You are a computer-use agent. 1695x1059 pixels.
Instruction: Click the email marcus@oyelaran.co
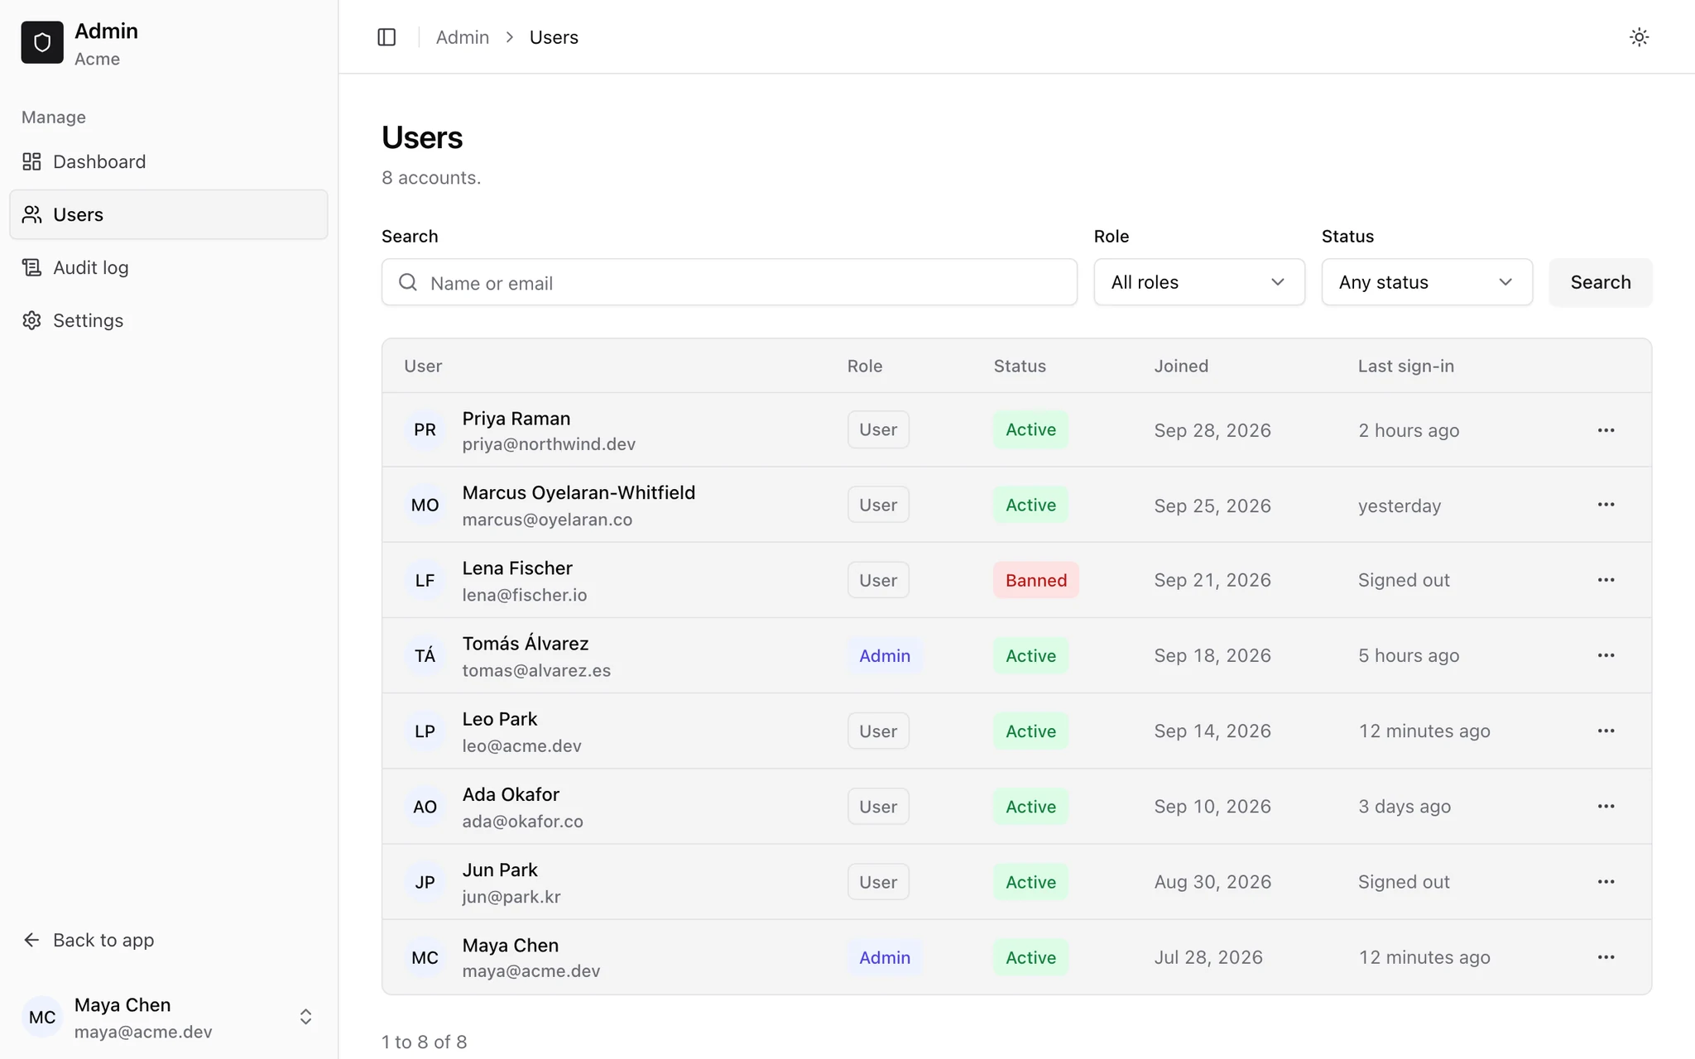coord(547,520)
